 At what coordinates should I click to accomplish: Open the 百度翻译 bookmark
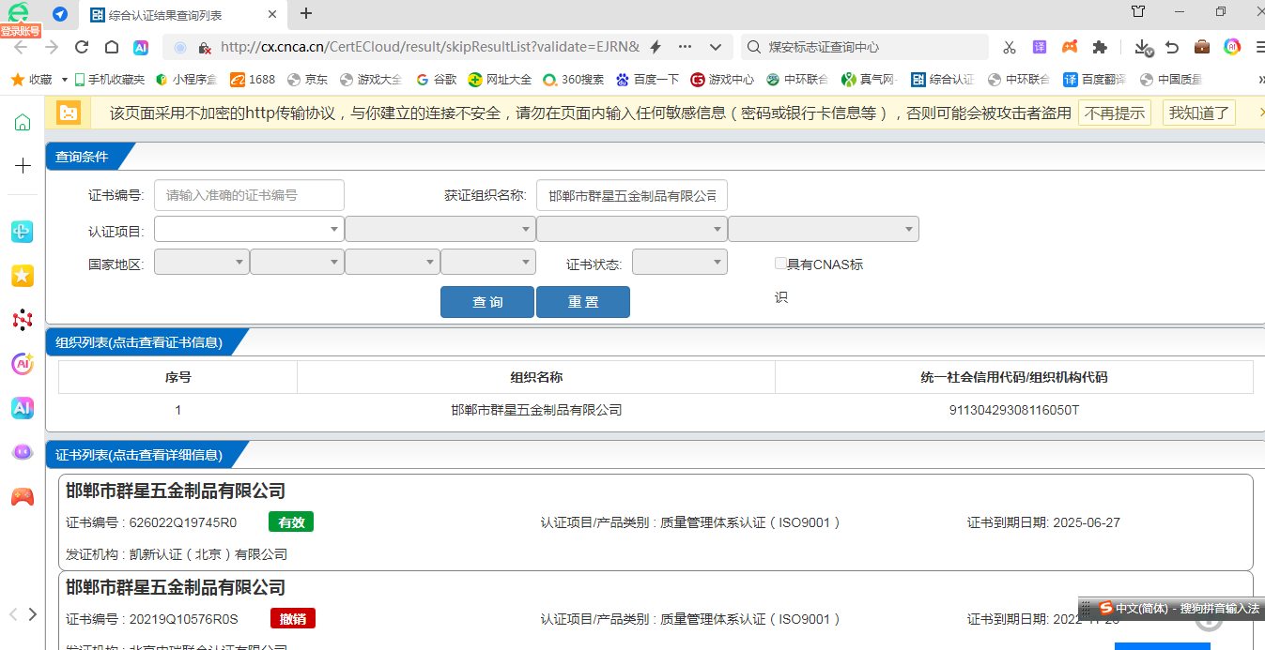coord(1094,80)
